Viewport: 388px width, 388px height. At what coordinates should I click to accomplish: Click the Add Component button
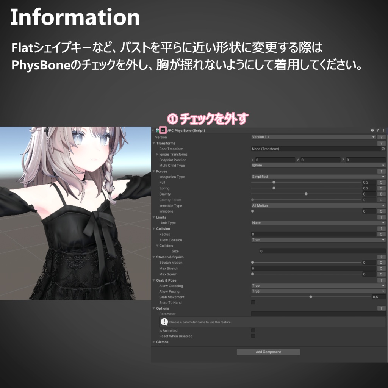(268, 352)
